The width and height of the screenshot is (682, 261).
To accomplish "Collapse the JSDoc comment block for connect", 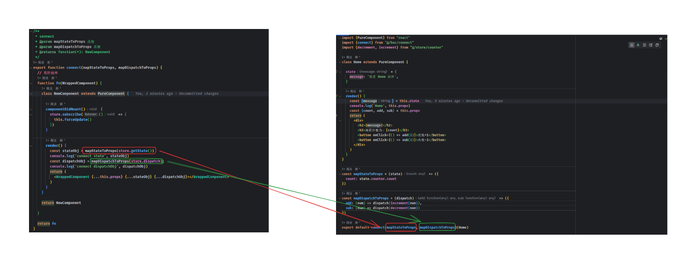I will coord(31,31).
